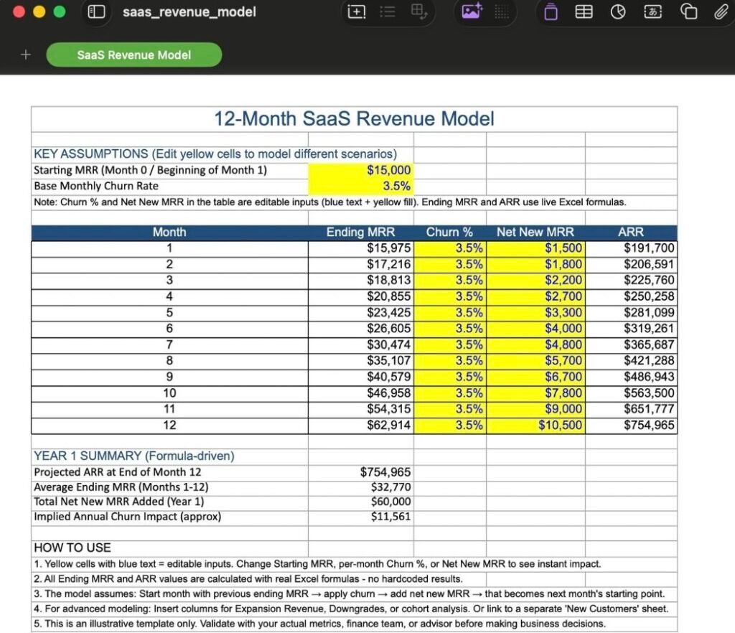735x633 pixels.
Task: Select Month 4 Net New MRR cell $2,700
Action: 535,296
